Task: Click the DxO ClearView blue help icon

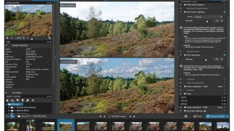Action: pos(225,55)
